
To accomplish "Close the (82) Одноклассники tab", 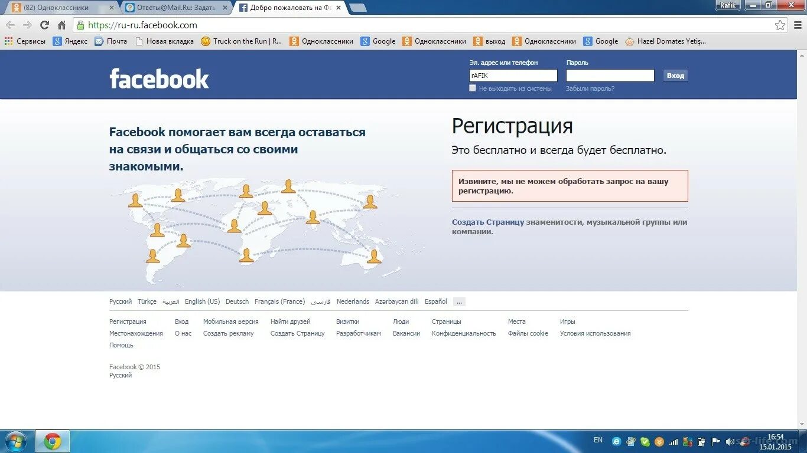I will click(111, 8).
